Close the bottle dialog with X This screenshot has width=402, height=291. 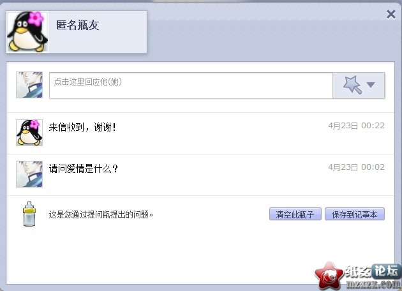(391, 14)
